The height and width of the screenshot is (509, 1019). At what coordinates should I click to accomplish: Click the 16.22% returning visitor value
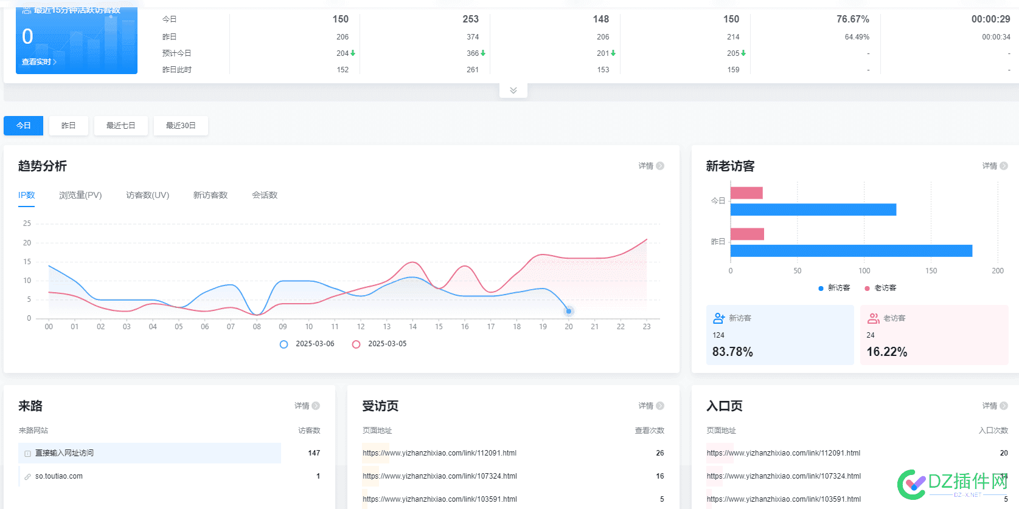pyautogui.click(x=887, y=352)
